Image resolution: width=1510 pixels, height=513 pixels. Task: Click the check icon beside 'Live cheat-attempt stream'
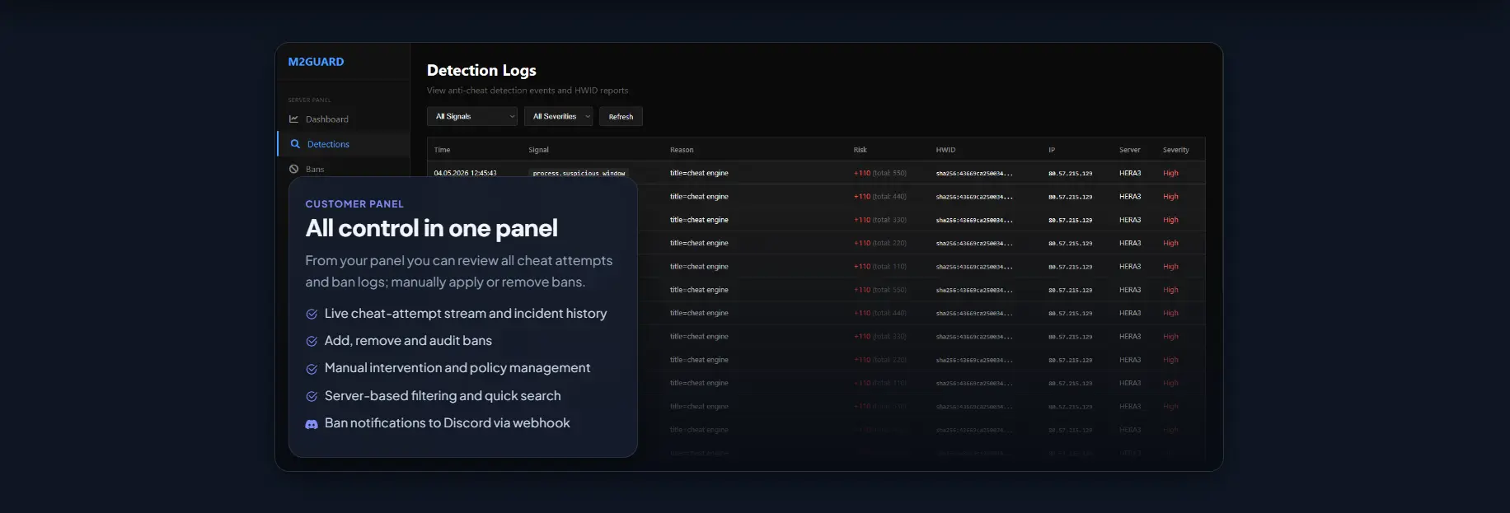click(312, 314)
